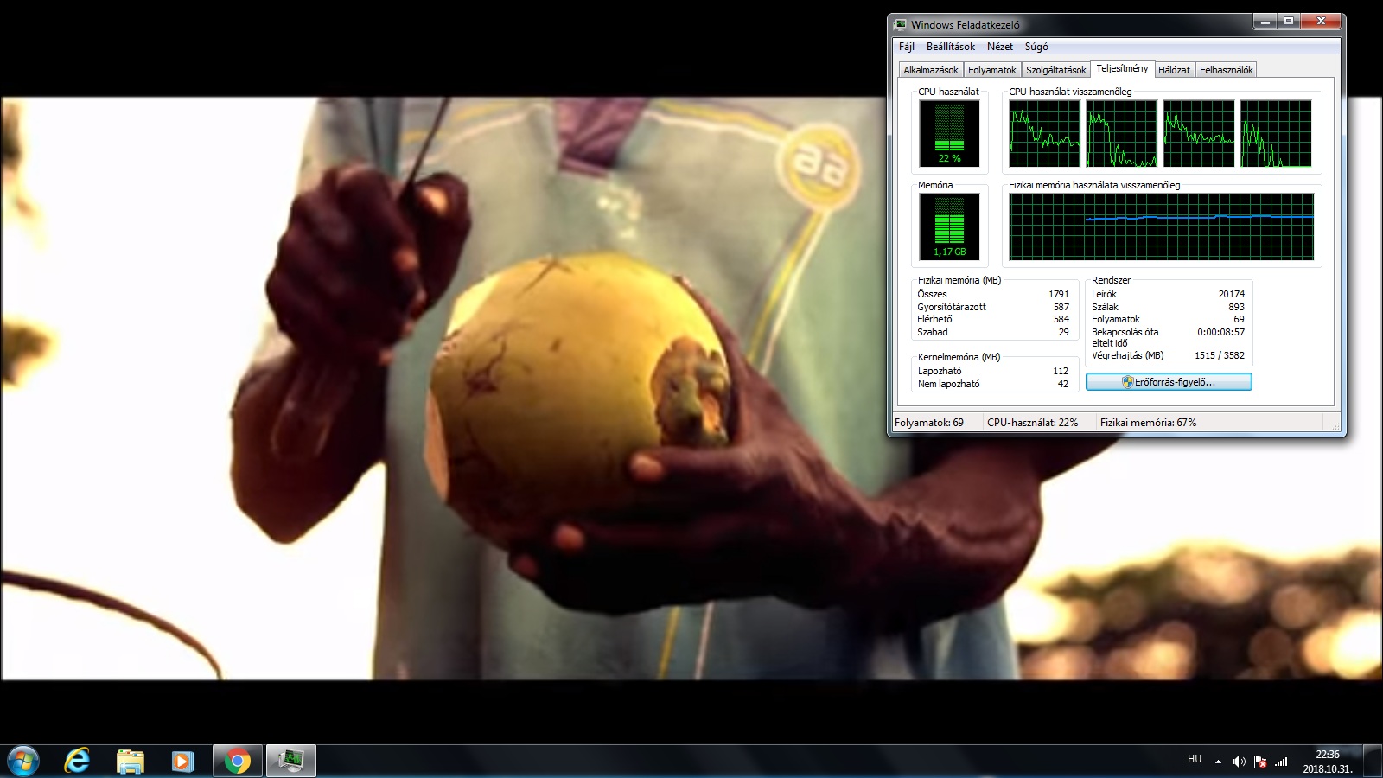Screen dimensions: 1383x778
Task: Open the Fájl menu
Action: 907,47
